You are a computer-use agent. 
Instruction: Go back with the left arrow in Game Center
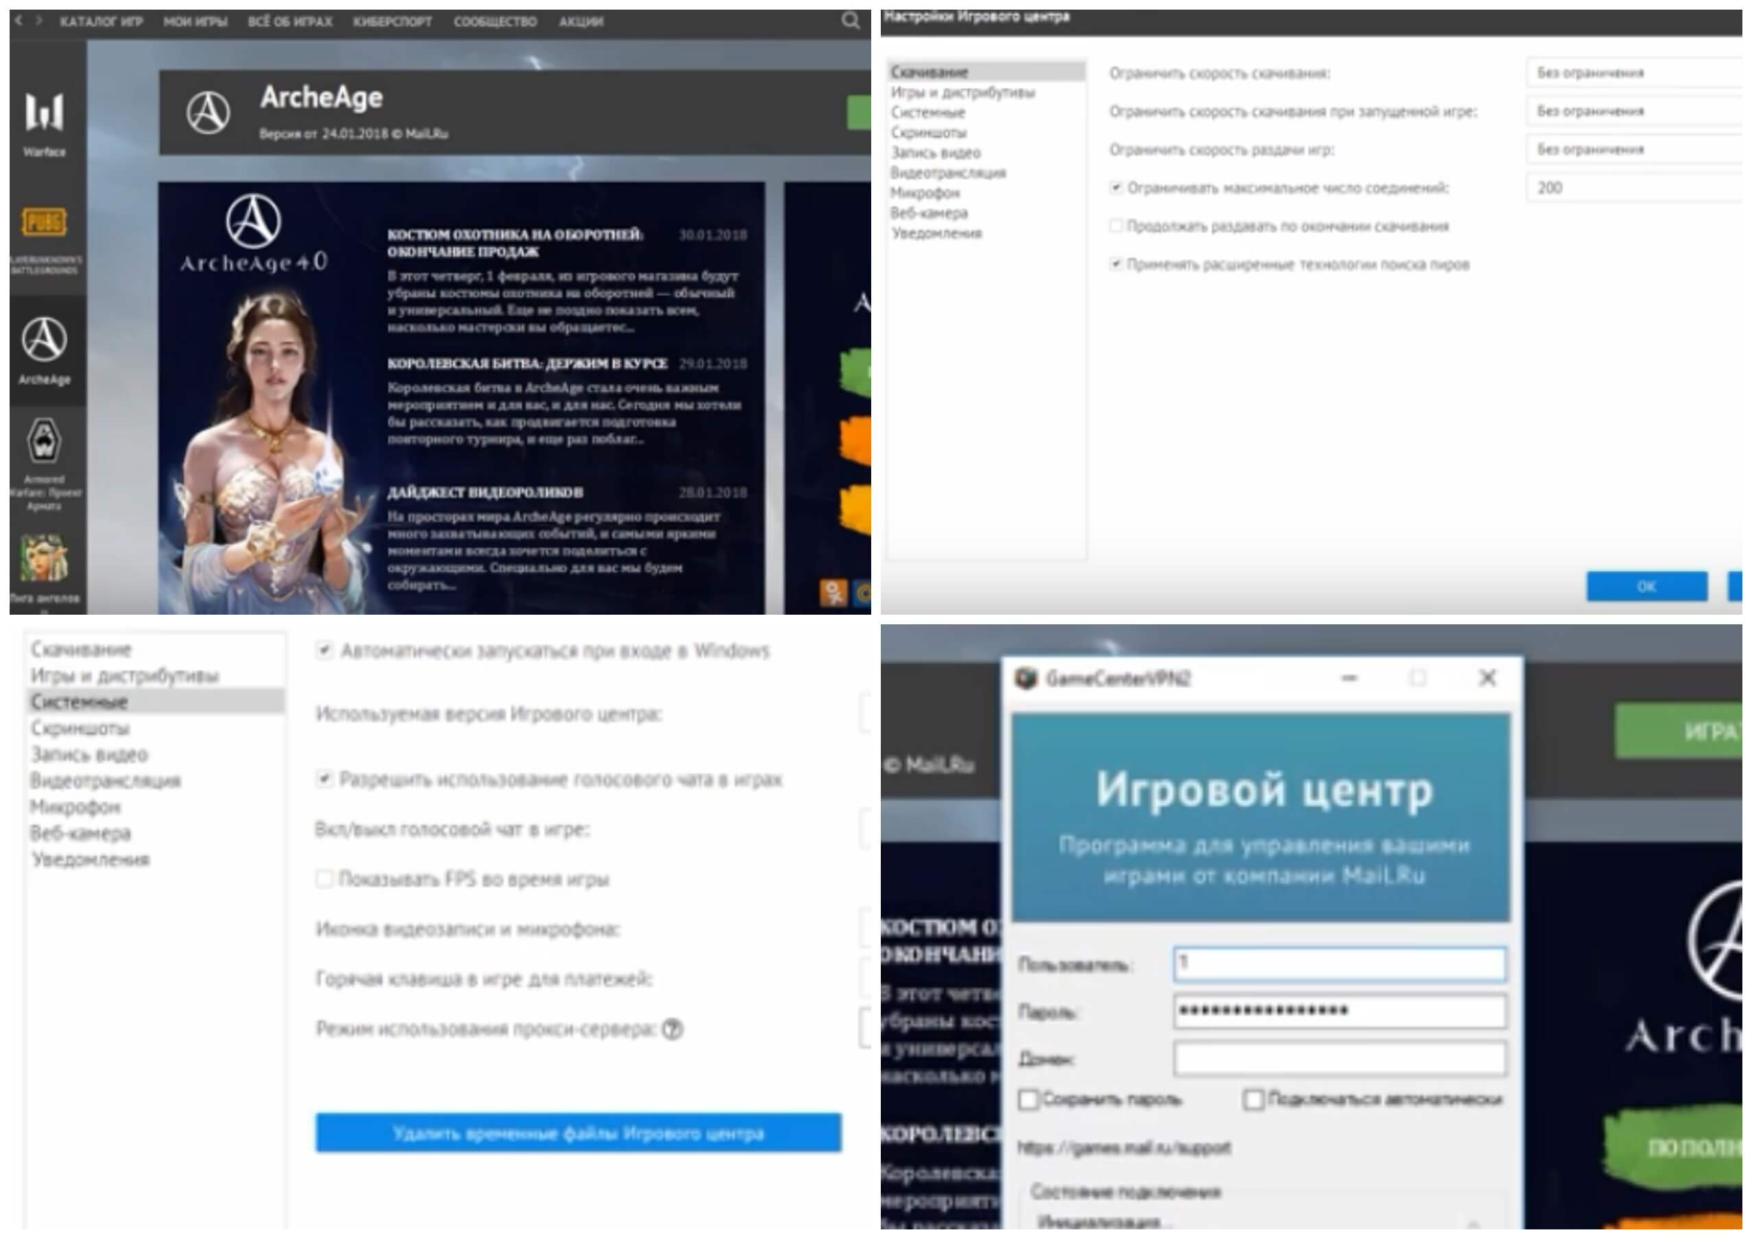[19, 21]
